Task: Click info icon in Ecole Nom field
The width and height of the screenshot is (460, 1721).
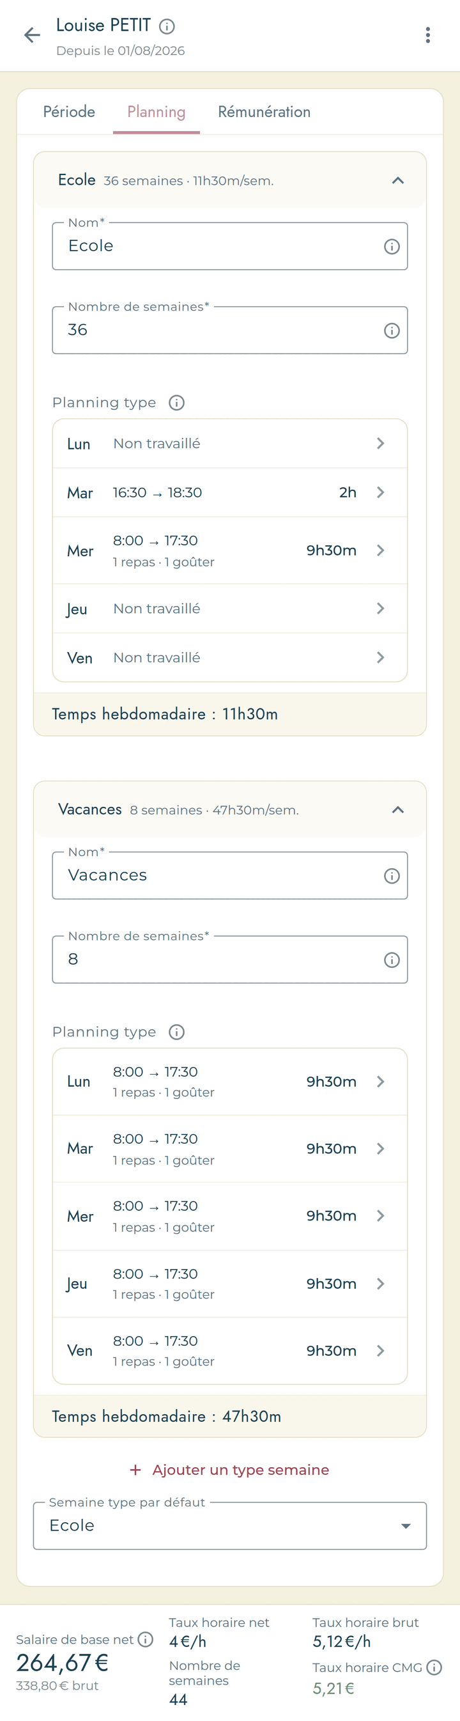Action: [392, 247]
